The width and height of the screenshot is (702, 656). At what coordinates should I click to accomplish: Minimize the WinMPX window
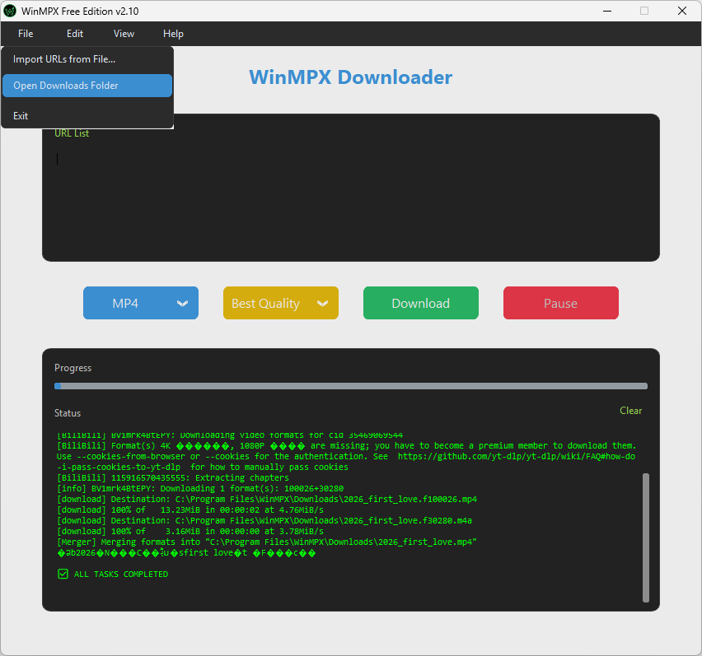[x=606, y=11]
